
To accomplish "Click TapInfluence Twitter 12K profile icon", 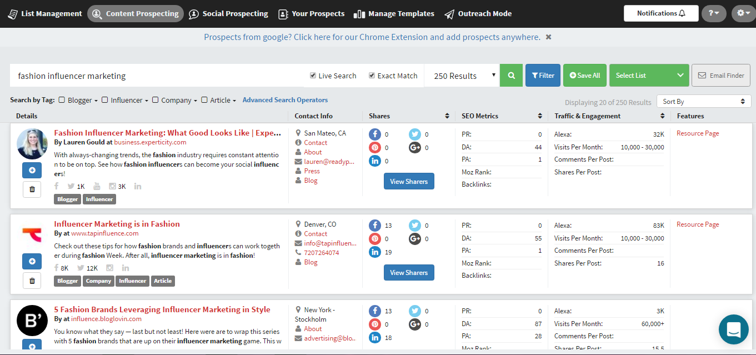I will coord(81,268).
